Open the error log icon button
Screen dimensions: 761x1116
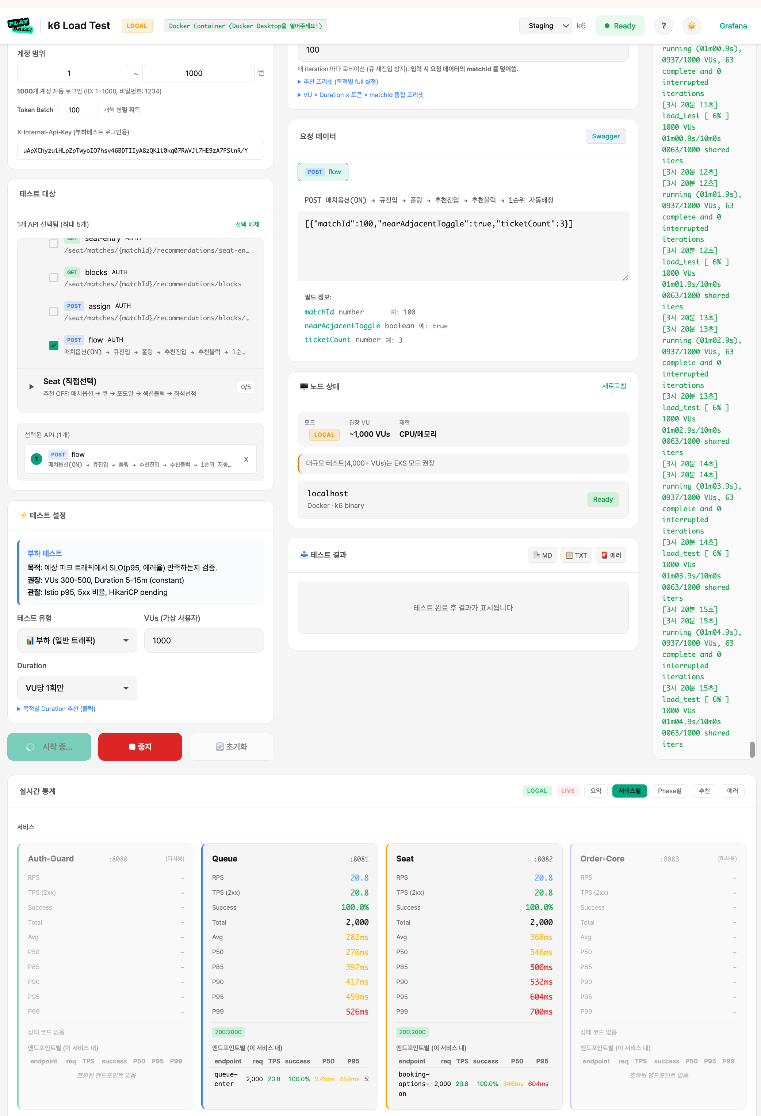(611, 555)
